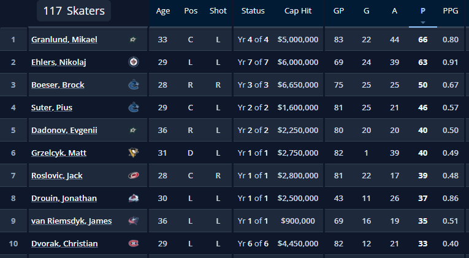Click the Canucks logo beside Boeser, Brock
Viewport: 469px width, 258px height.
click(133, 85)
